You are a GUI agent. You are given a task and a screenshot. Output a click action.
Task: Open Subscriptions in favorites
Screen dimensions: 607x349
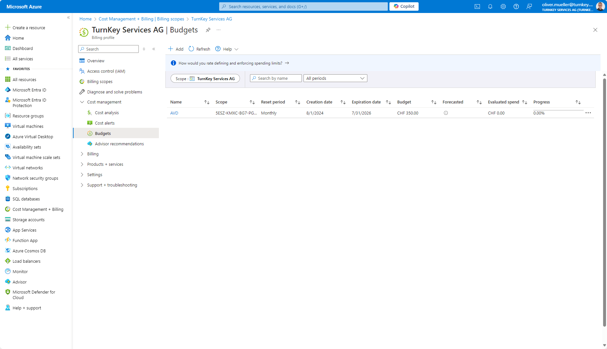click(21, 188)
